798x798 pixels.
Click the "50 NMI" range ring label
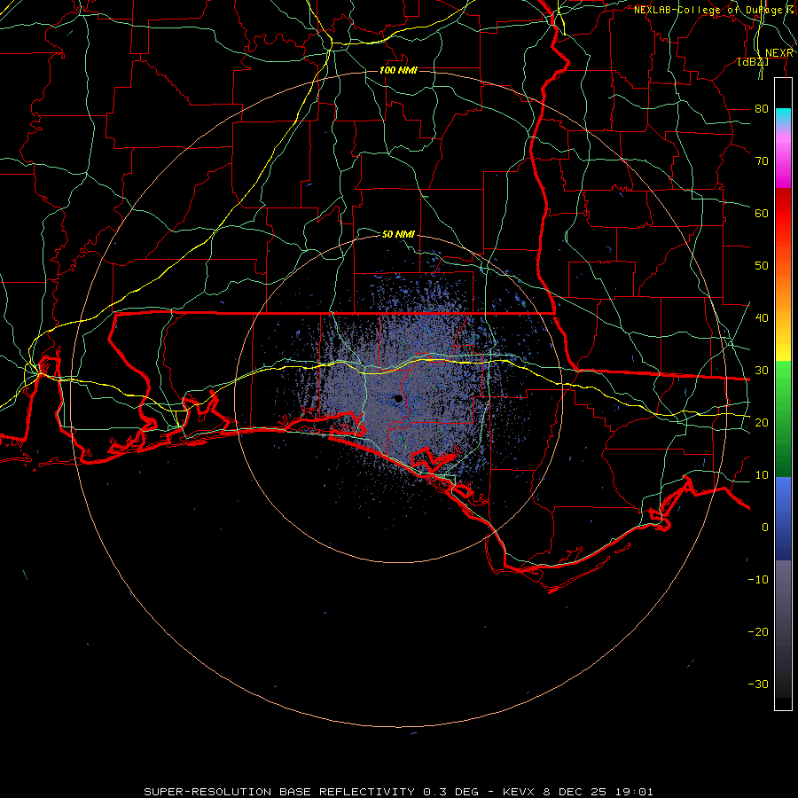(398, 234)
